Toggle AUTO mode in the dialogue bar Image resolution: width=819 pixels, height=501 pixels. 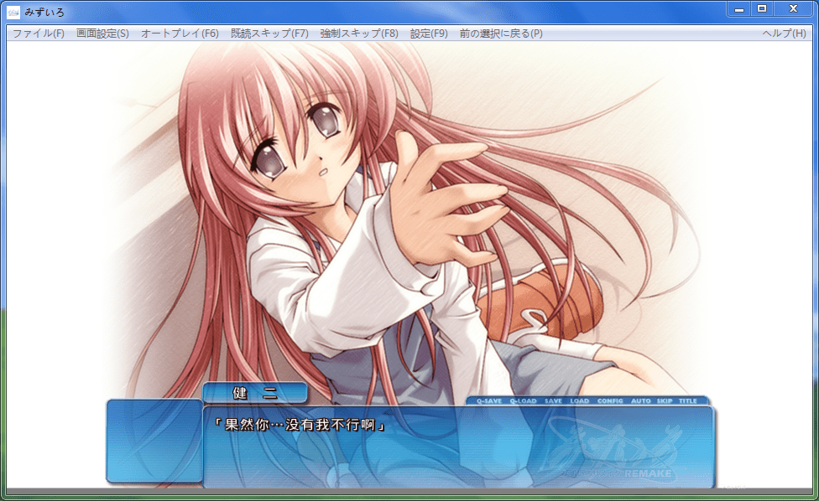coord(640,401)
